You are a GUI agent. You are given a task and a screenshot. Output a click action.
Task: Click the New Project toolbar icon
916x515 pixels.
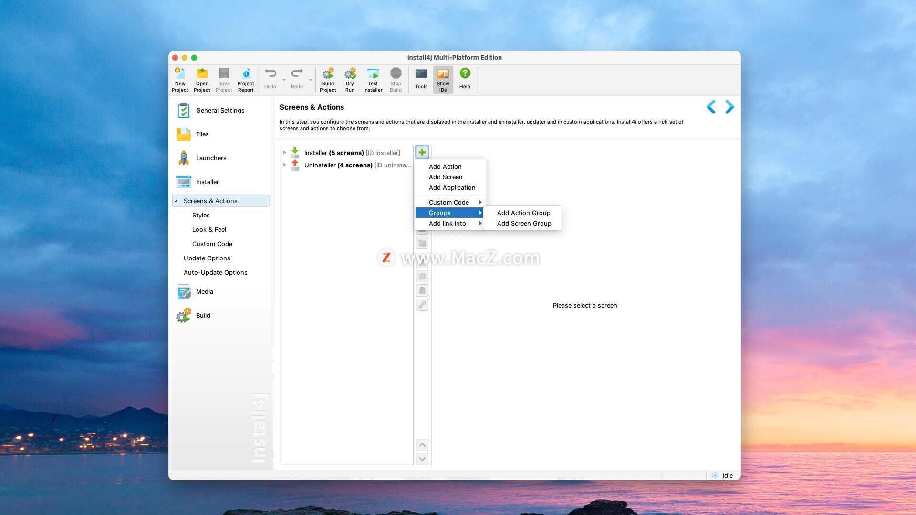pos(180,80)
